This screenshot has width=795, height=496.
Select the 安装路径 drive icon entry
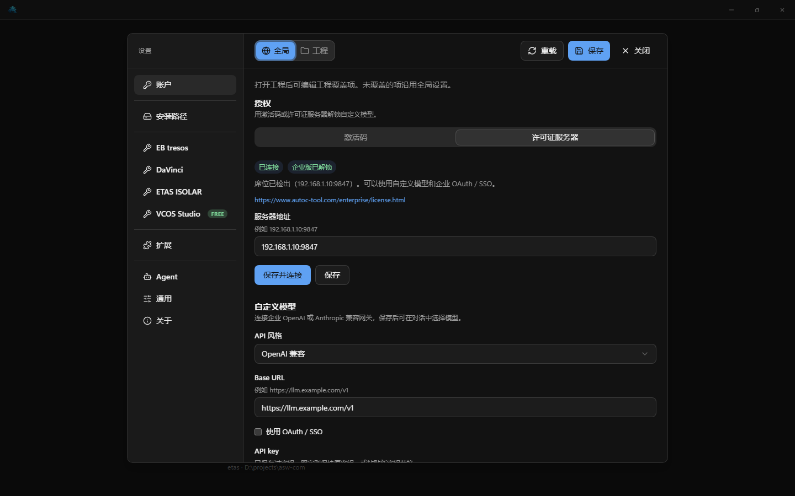click(185, 116)
